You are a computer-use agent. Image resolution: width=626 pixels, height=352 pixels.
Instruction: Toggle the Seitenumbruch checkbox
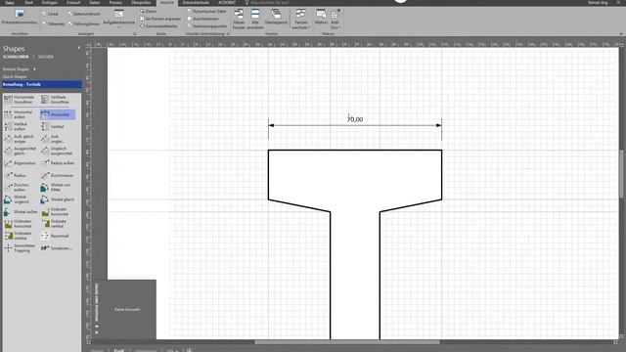(x=69, y=14)
